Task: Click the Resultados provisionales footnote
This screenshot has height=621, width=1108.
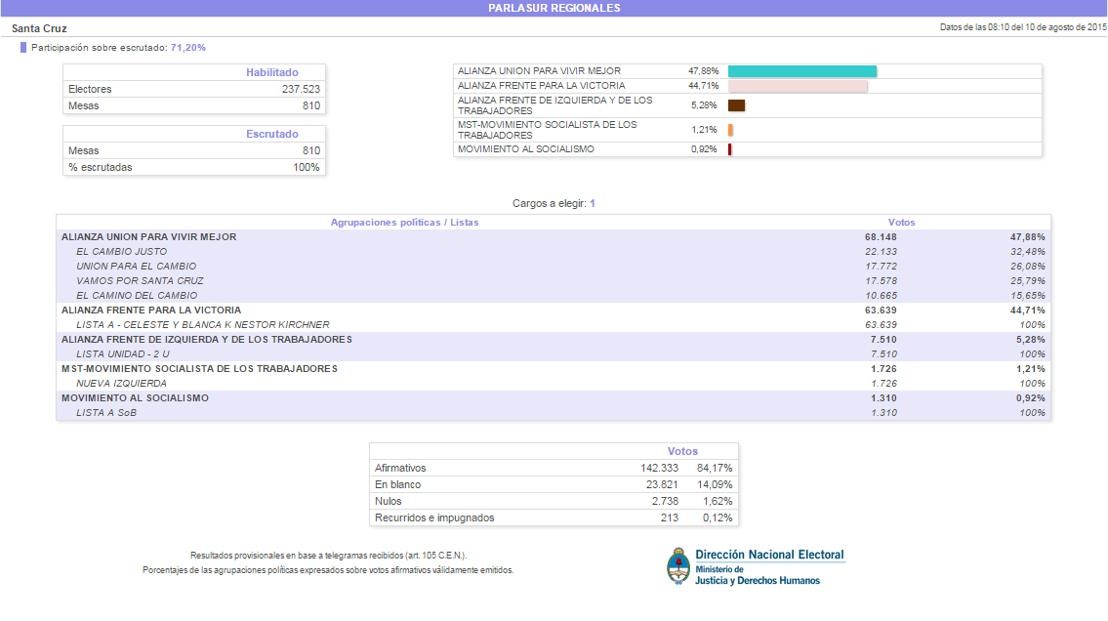Action: coord(329,556)
